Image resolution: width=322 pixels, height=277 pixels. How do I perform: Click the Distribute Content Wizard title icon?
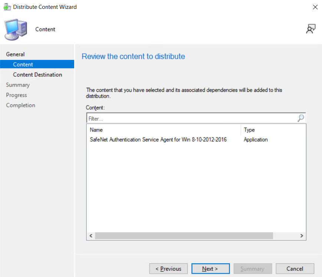(x=7, y=7)
